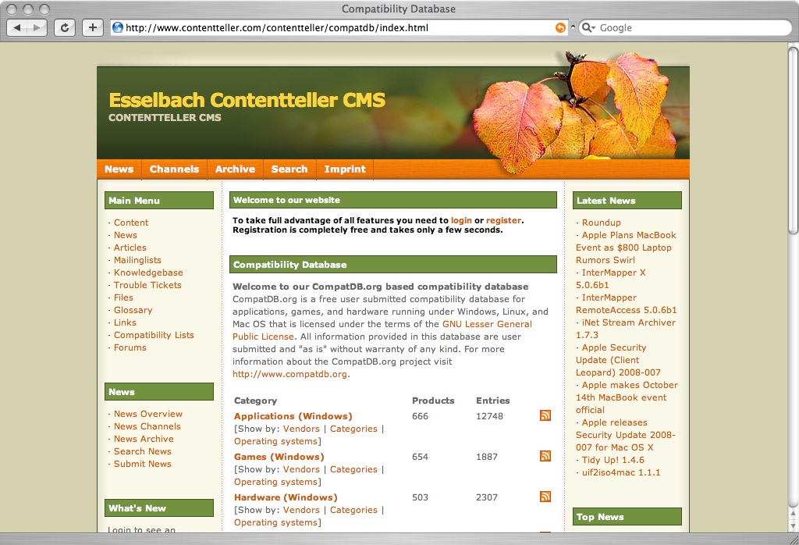Open News Archive link

[x=144, y=439]
